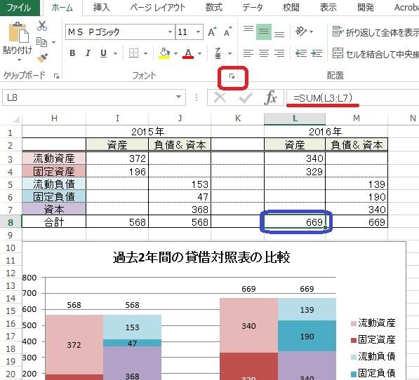Click the text orientation icon
The image size is (419, 380).
click(301, 32)
